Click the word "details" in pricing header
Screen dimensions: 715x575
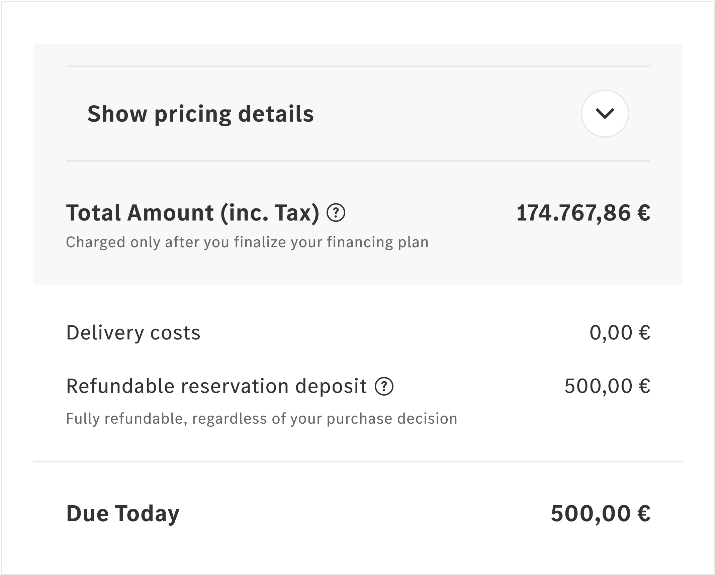276,114
